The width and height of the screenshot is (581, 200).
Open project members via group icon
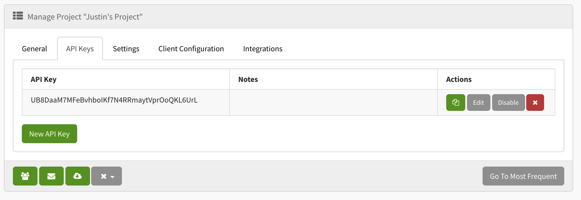click(x=25, y=176)
